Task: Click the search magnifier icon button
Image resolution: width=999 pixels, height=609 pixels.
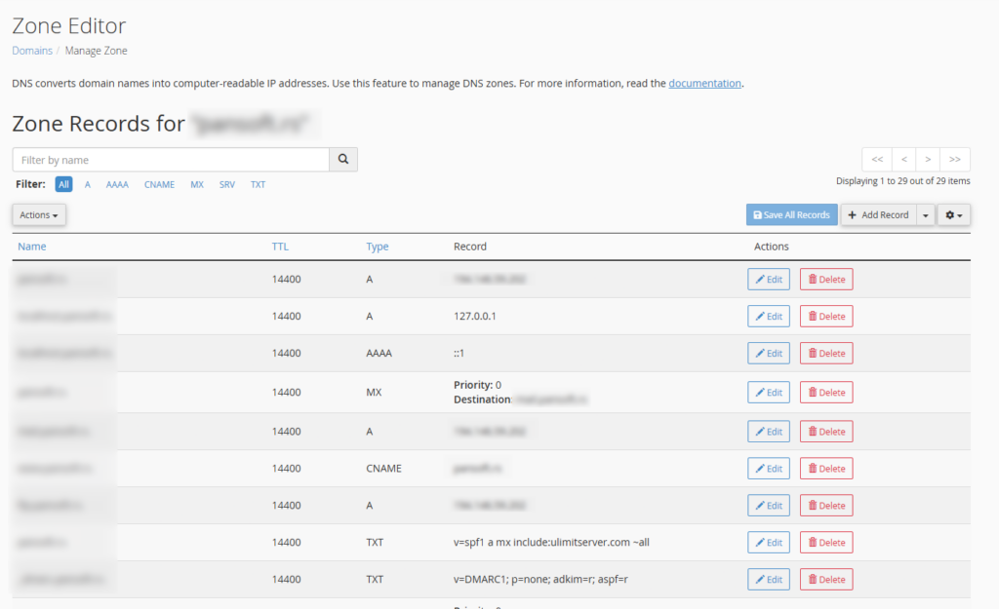Action: coord(343,160)
